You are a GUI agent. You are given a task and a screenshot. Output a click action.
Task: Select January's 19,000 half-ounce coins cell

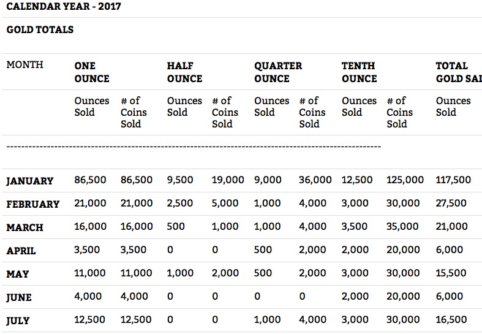228,180
